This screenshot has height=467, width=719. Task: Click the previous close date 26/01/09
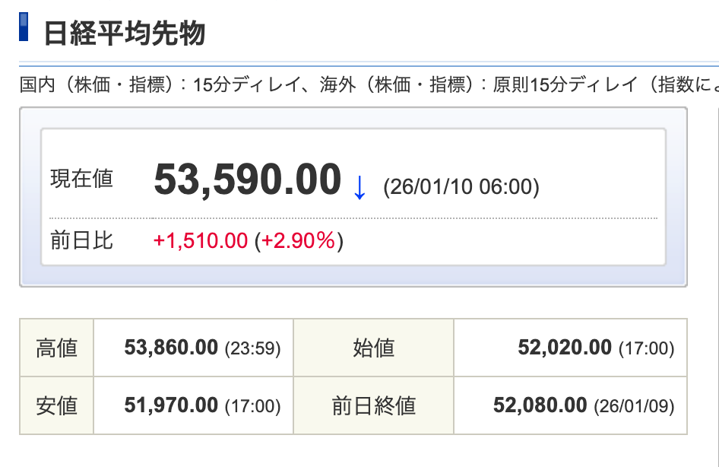634,406
